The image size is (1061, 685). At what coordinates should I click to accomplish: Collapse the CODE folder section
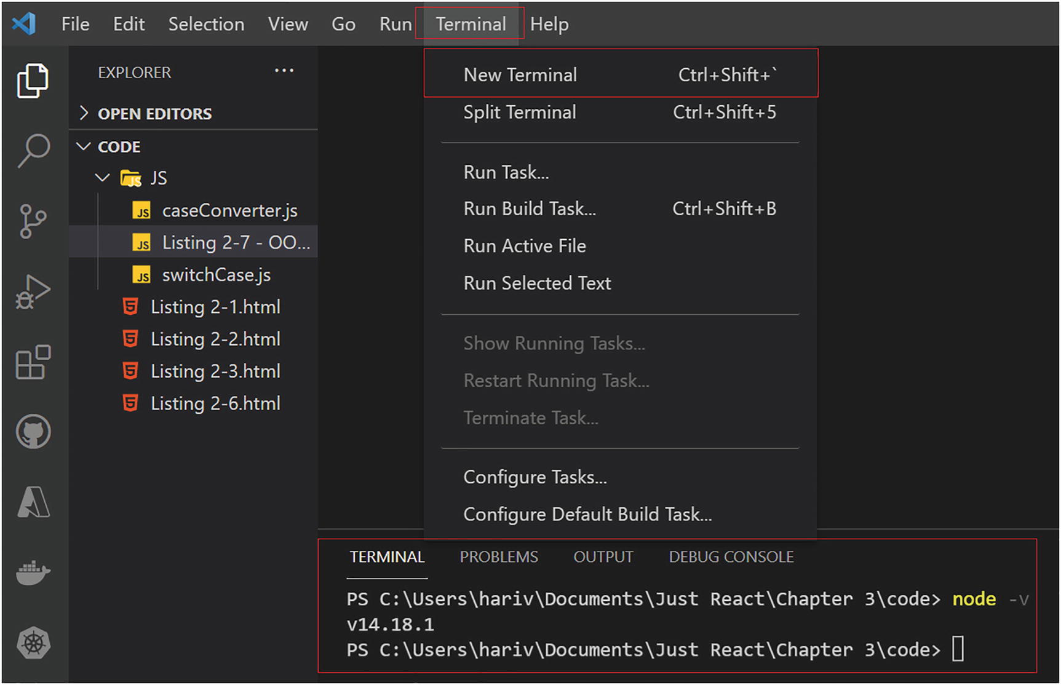[119, 147]
